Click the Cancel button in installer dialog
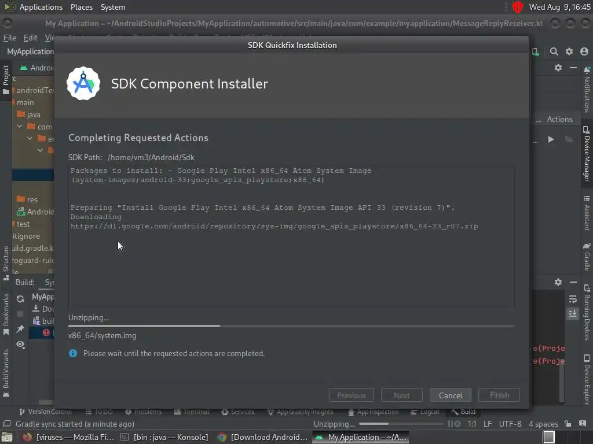This screenshot has height=444, width=593. point(451,395)
